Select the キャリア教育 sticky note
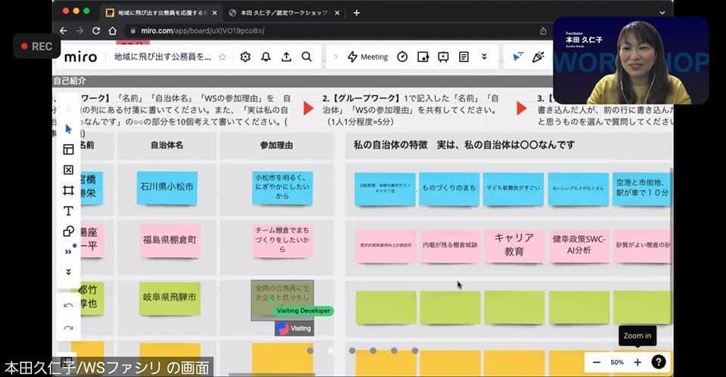The height and width of the screenshot is (377, 726). click(514, 246)
